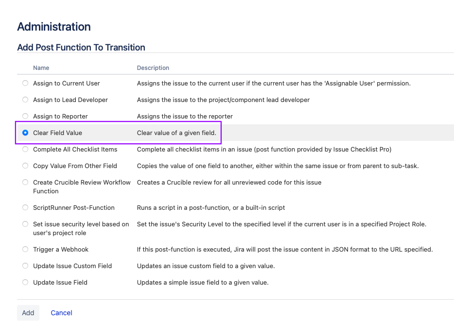
Task: Click the Cancel link
Action: click(61, 313)
